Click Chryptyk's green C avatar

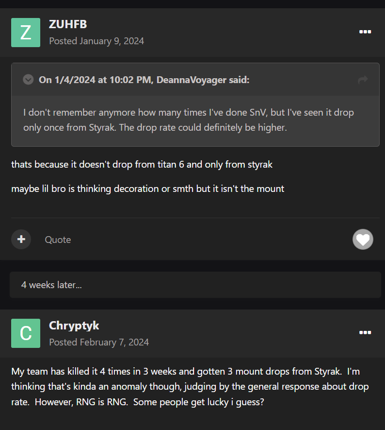coord(26,333)
